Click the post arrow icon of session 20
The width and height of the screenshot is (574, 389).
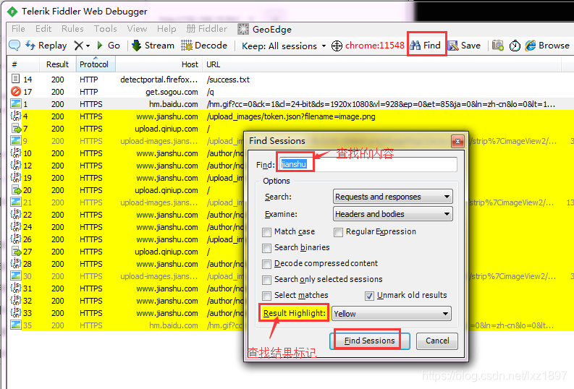click(x=17, y=189)
